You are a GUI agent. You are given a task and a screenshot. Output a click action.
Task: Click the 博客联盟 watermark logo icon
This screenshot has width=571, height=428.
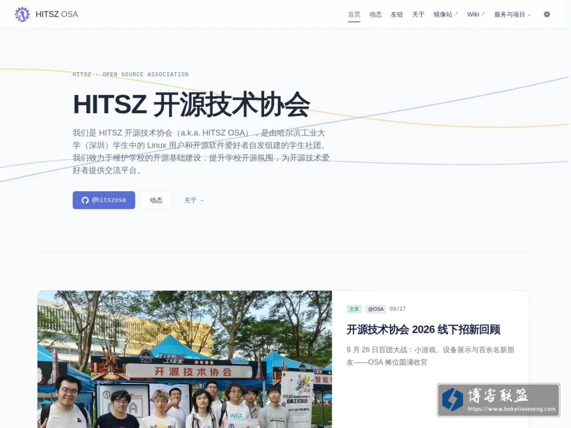(452, 399)
